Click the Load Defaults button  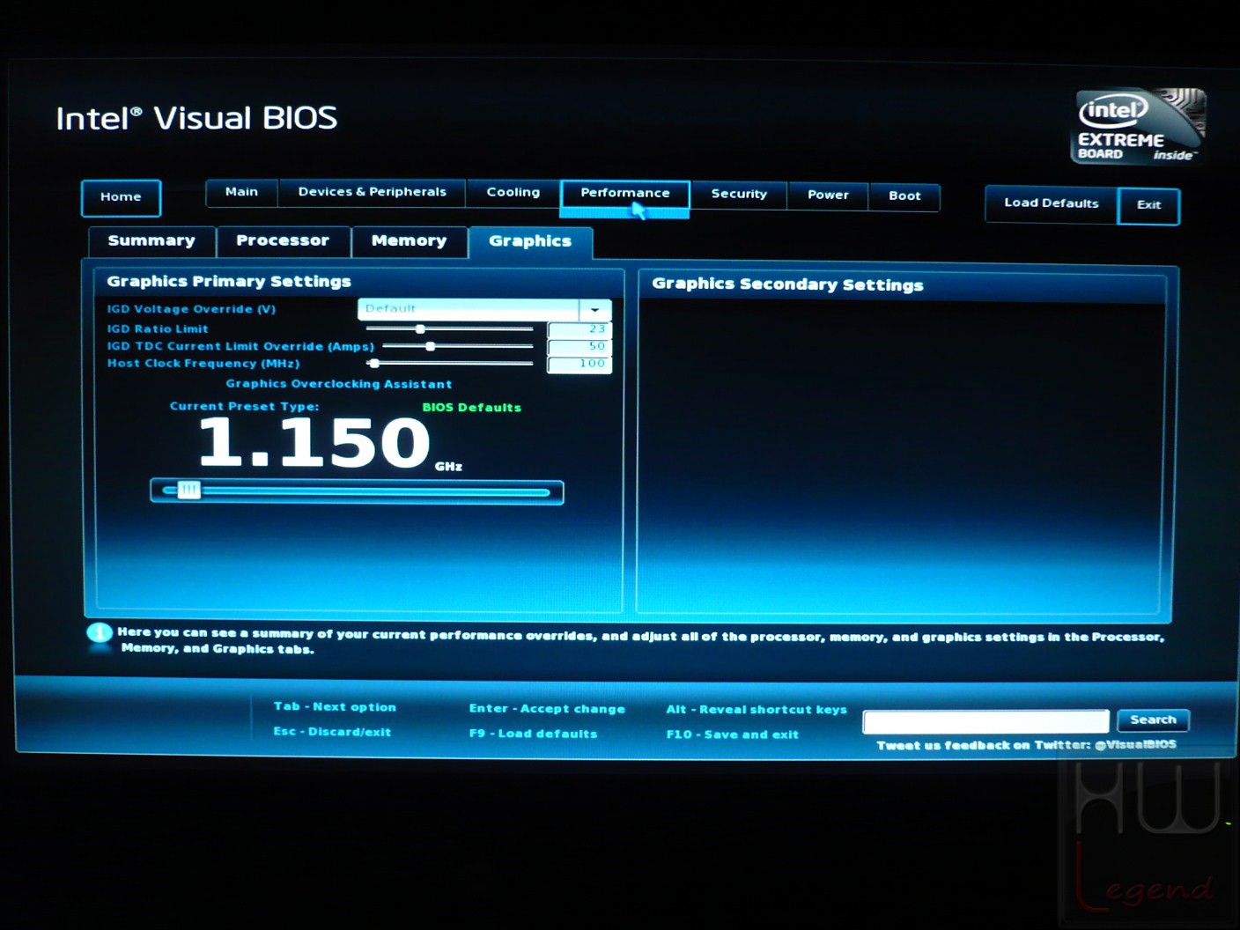[x=1052, y=203]
